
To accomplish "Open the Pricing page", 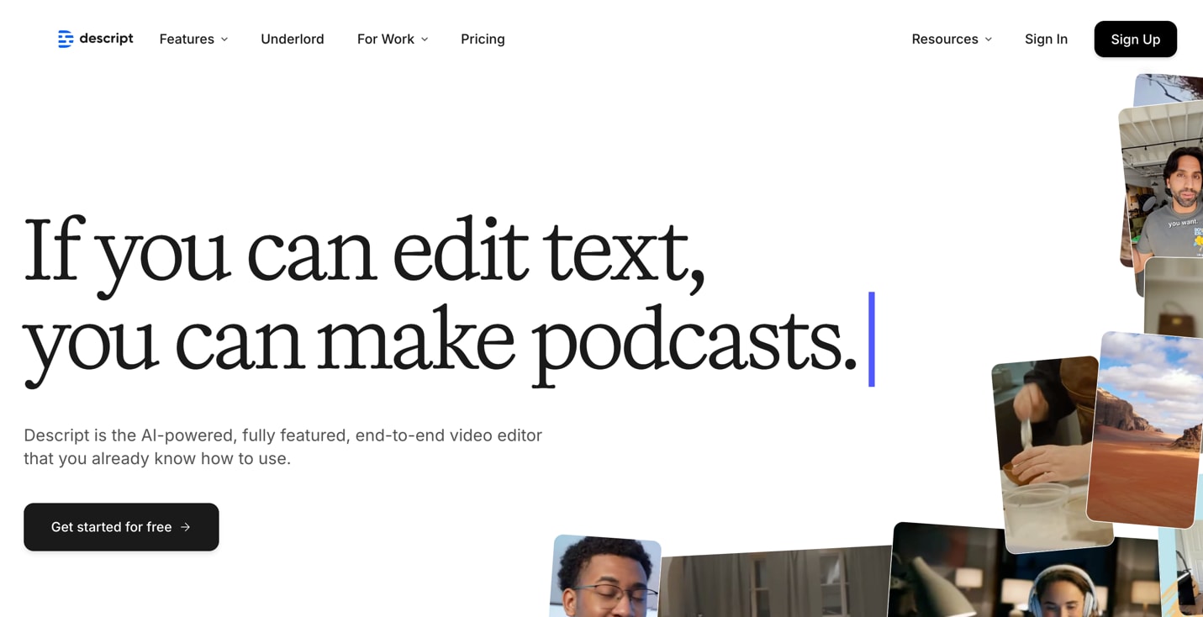I will click(x=483, y=39).
